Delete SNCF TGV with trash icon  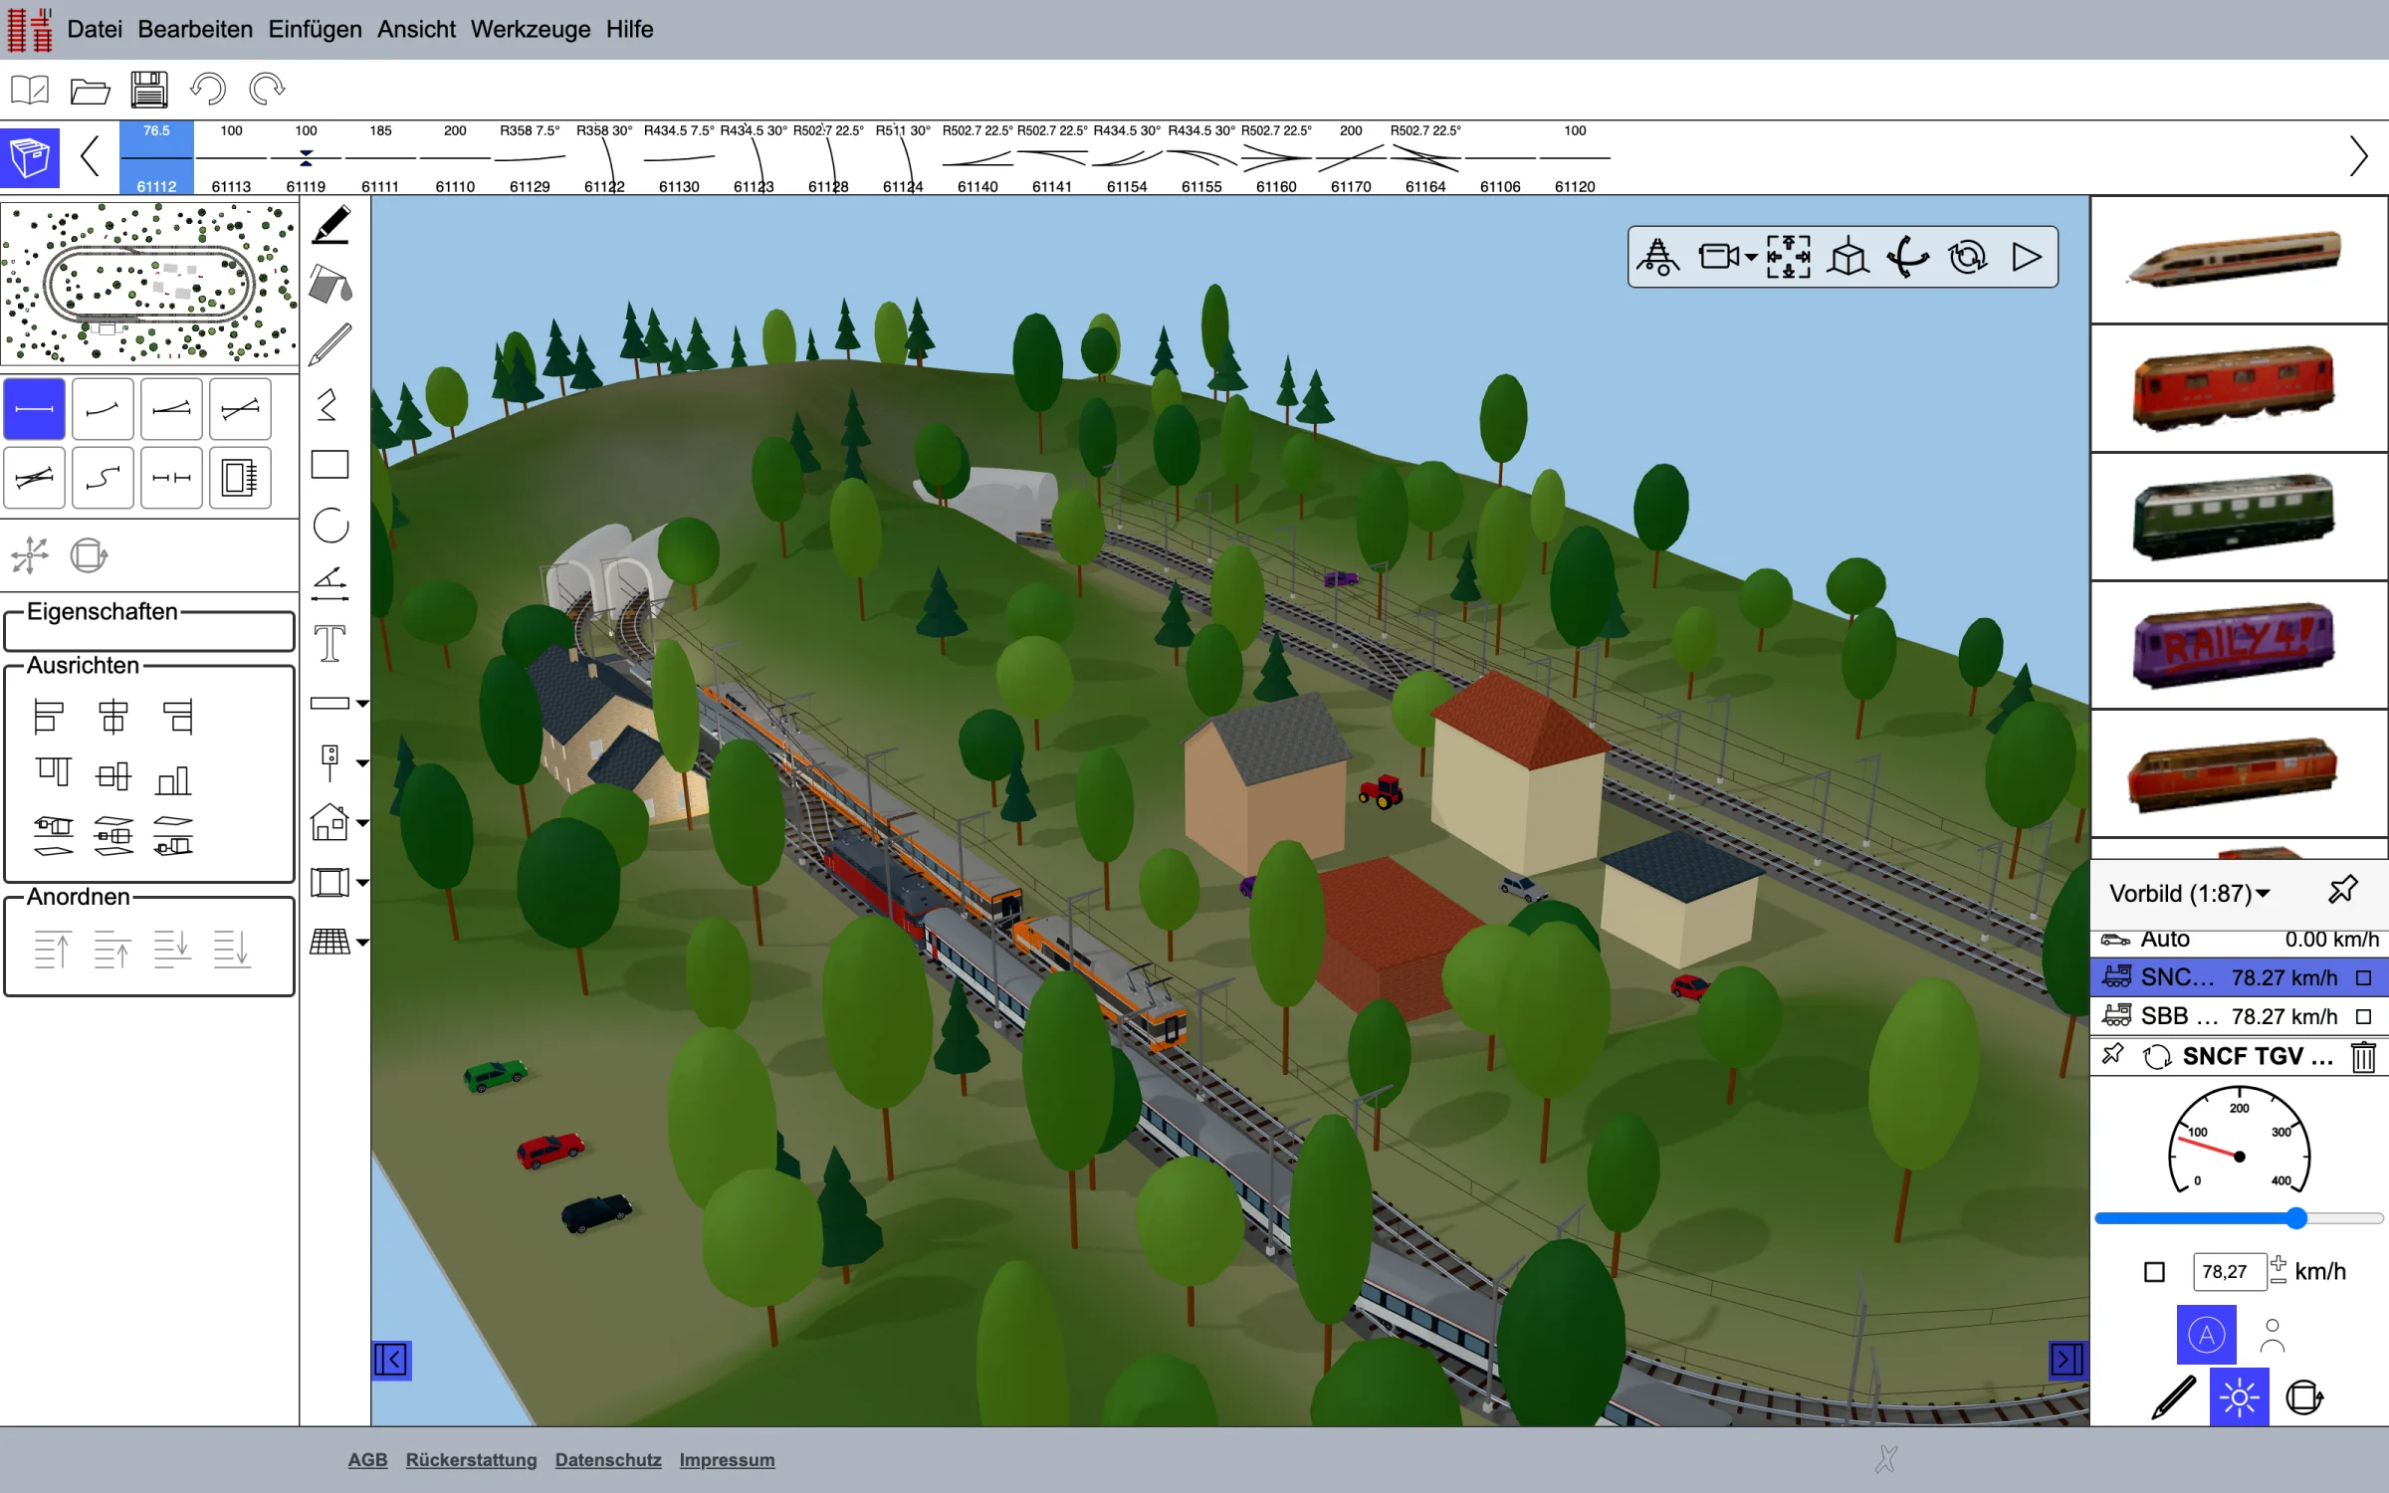[2363, 1056]
